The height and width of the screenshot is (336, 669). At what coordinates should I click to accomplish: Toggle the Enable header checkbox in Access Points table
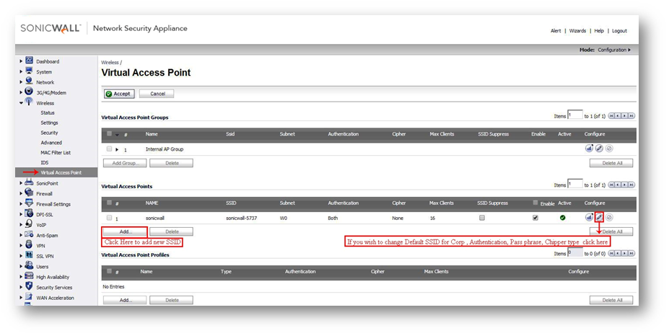(x=535, y=203)
